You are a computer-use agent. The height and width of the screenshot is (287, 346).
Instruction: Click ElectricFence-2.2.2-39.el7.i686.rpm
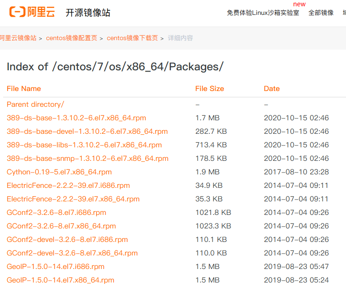tap(68, 185)
